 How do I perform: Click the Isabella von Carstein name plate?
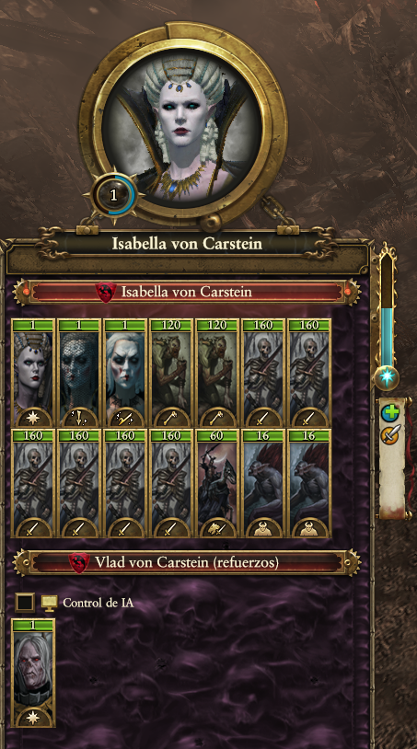[x=187, y=244]
